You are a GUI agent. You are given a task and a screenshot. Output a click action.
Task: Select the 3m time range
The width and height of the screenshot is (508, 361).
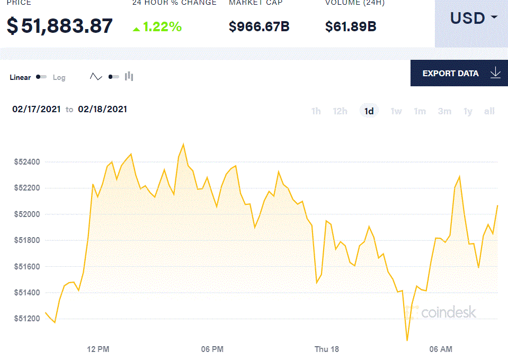click(444, 111)
